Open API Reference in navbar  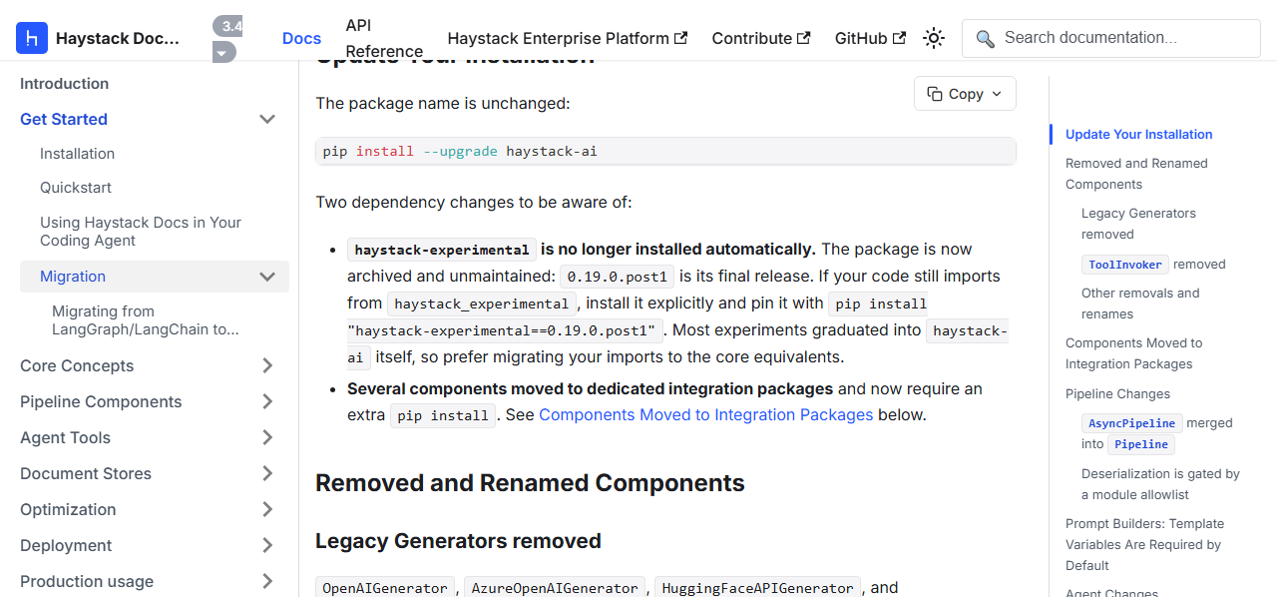(x=384, y=38)
